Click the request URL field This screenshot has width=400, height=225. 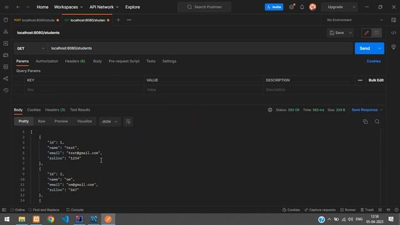pyautogui.click(x=200, y=48)
